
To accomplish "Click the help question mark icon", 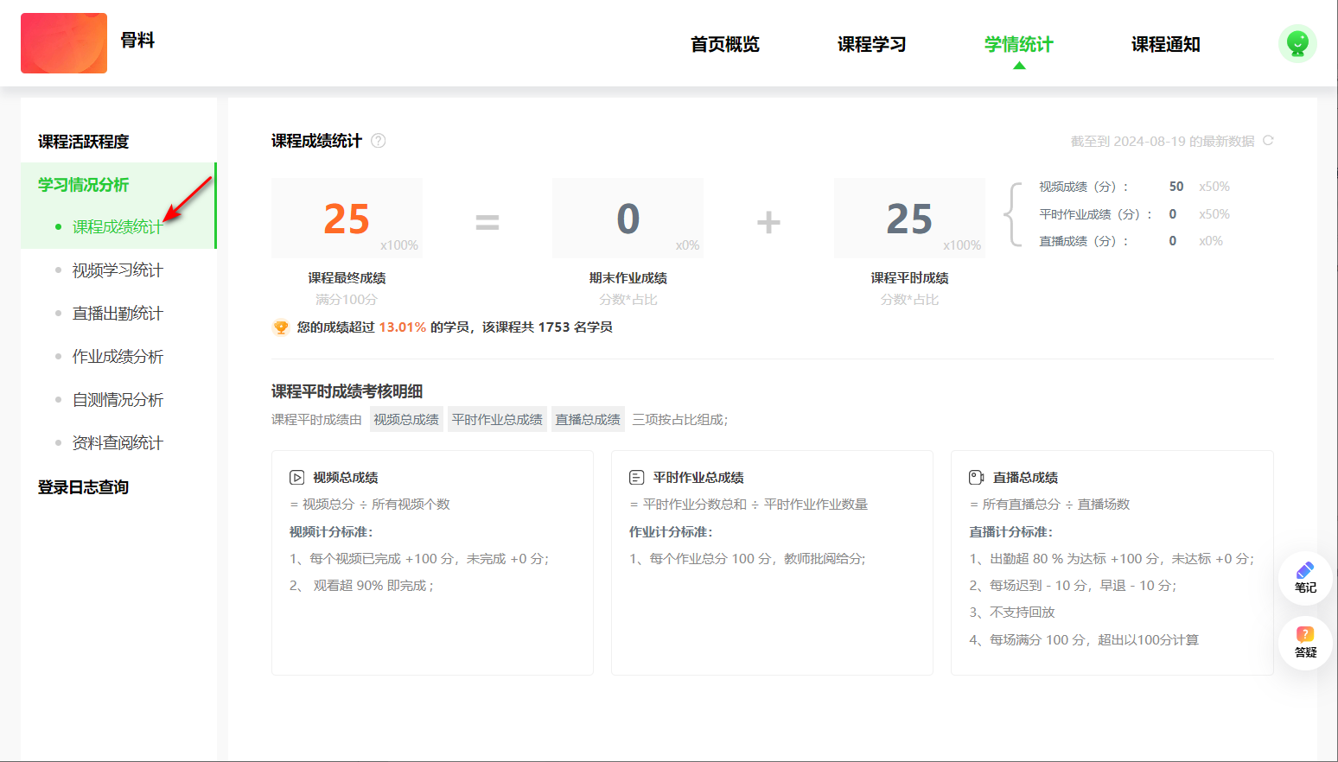I will pyautogui.click(x=379, y=141).
